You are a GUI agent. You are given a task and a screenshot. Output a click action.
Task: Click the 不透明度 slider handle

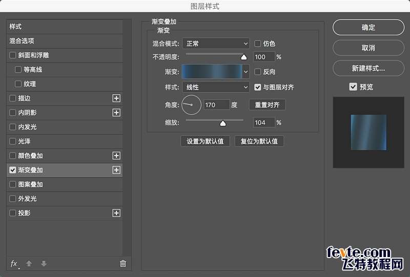[244, 57]
